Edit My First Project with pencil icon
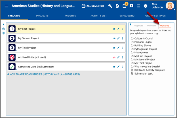The height and width of the screenshot is (118, 177). pos(118,29)
